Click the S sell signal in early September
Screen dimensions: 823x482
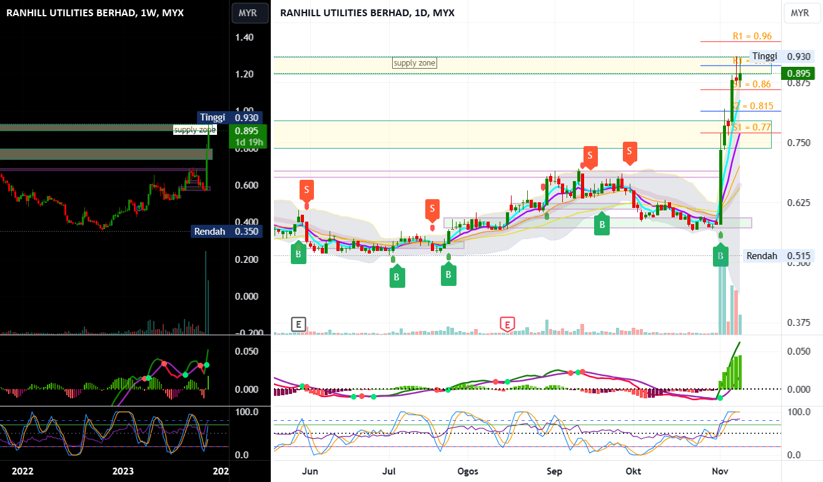point(590,156)
